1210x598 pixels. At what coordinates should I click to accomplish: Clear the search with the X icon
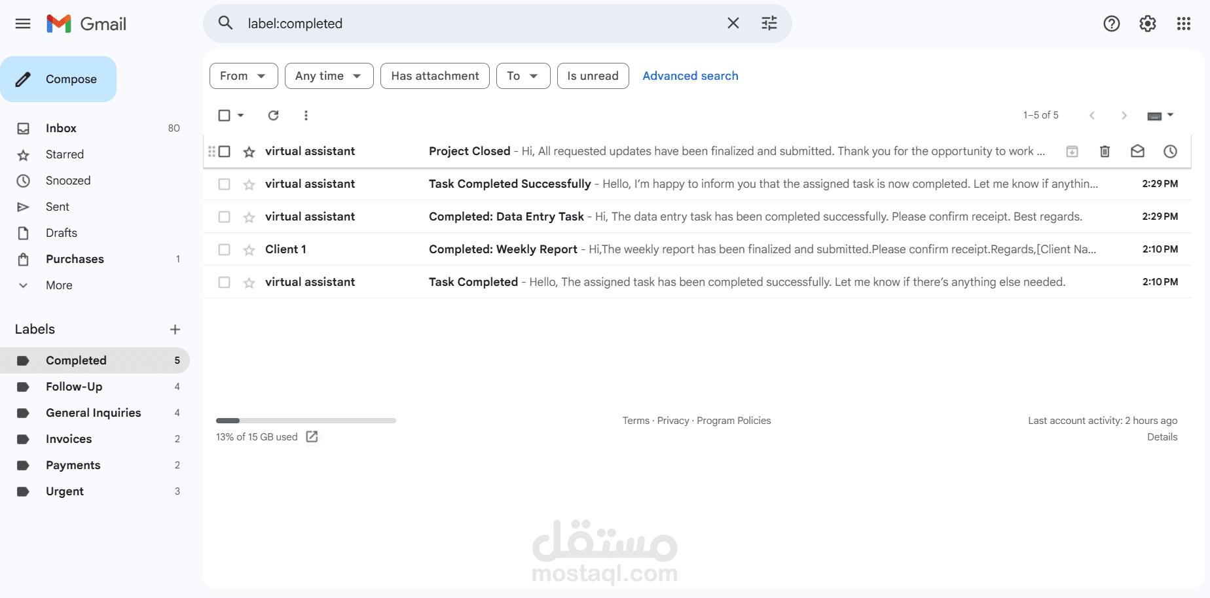click(733, 24)
